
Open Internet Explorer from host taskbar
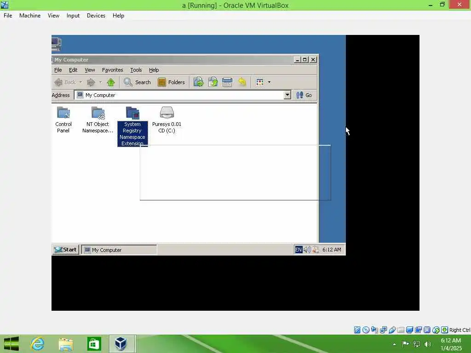(38, 344)
